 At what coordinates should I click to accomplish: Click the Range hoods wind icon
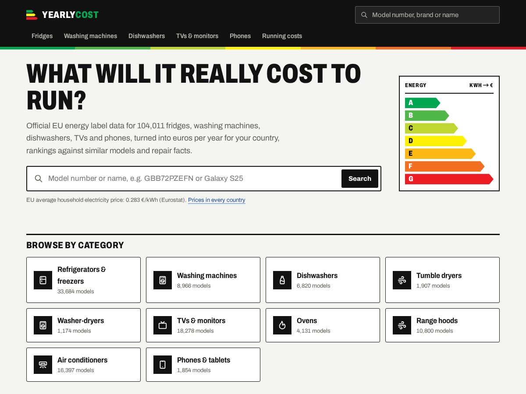402,325
